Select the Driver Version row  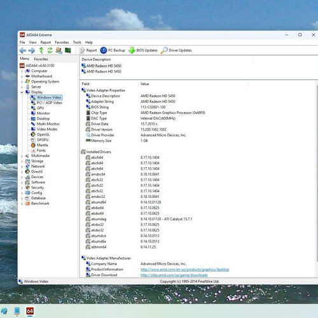(197, 129)
